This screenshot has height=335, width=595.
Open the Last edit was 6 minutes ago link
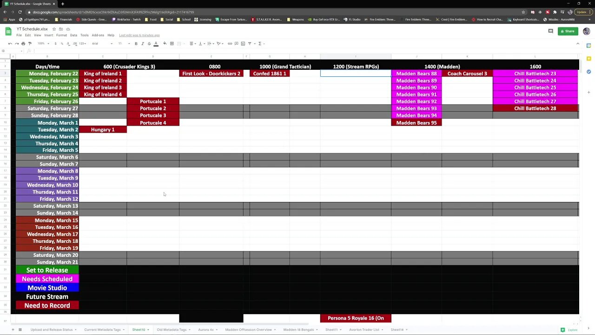tap(139, 35)
